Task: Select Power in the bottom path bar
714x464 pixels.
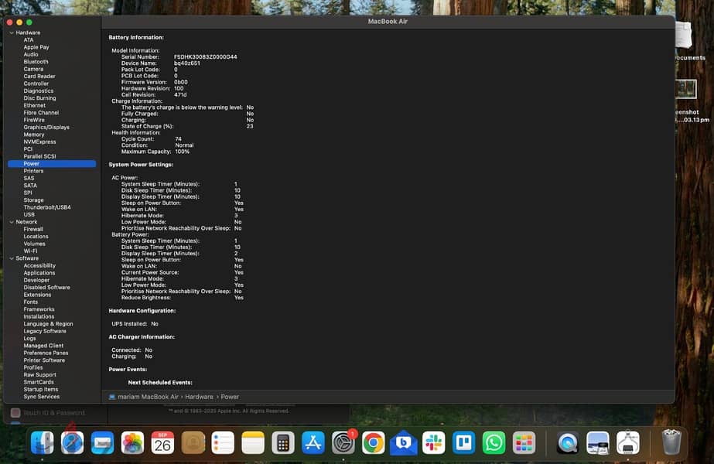Action: (x=230, y=397)
